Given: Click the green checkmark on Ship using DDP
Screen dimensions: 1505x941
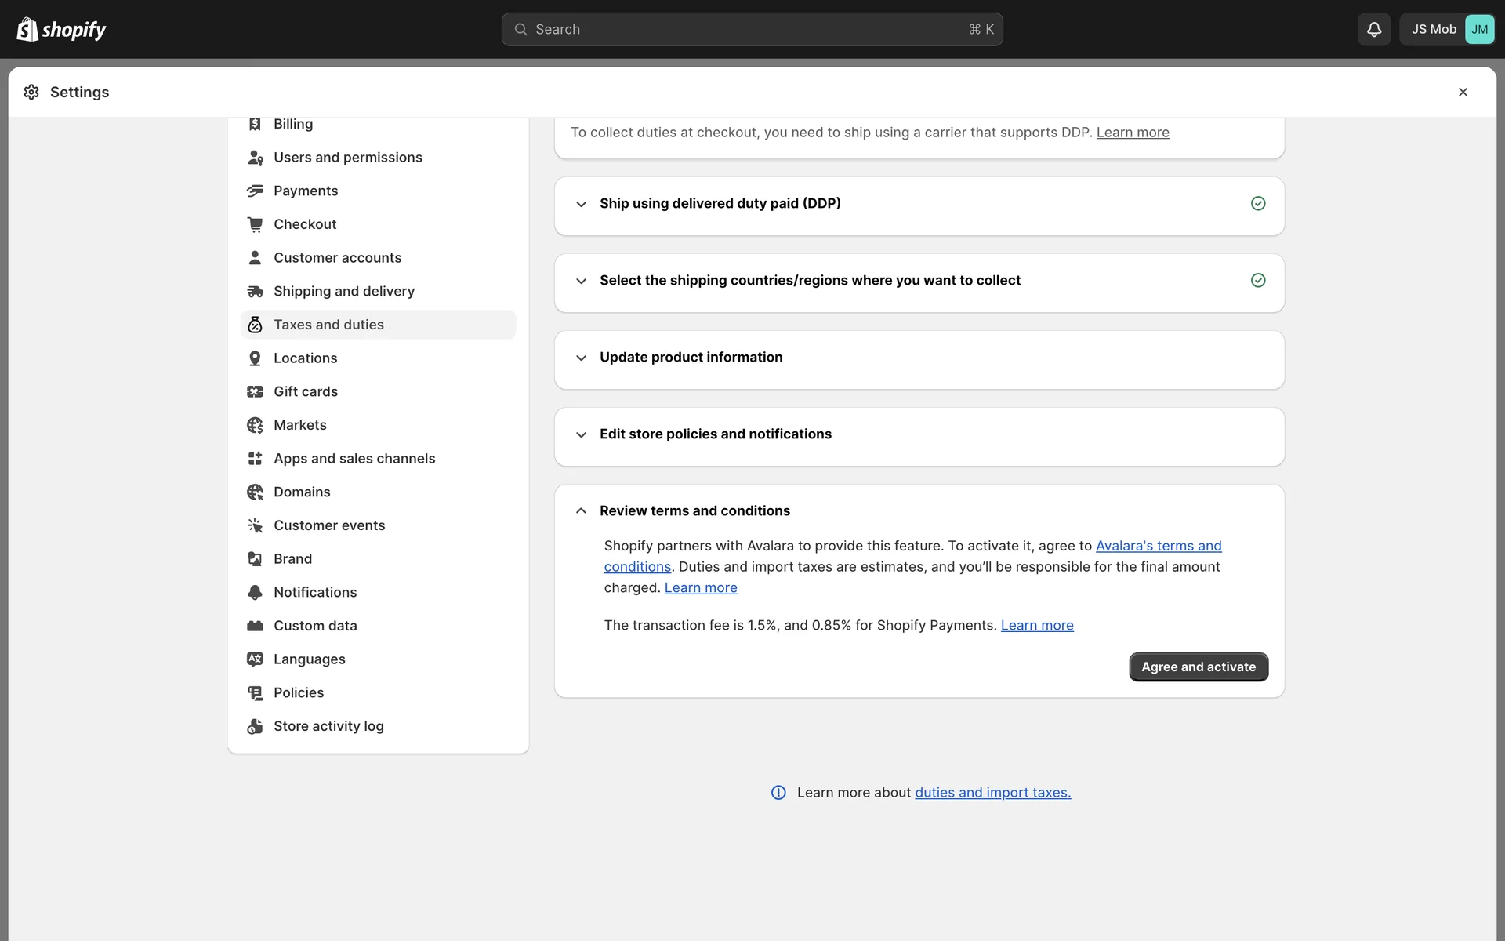Looking at the screenshot, I should 1258,204.
